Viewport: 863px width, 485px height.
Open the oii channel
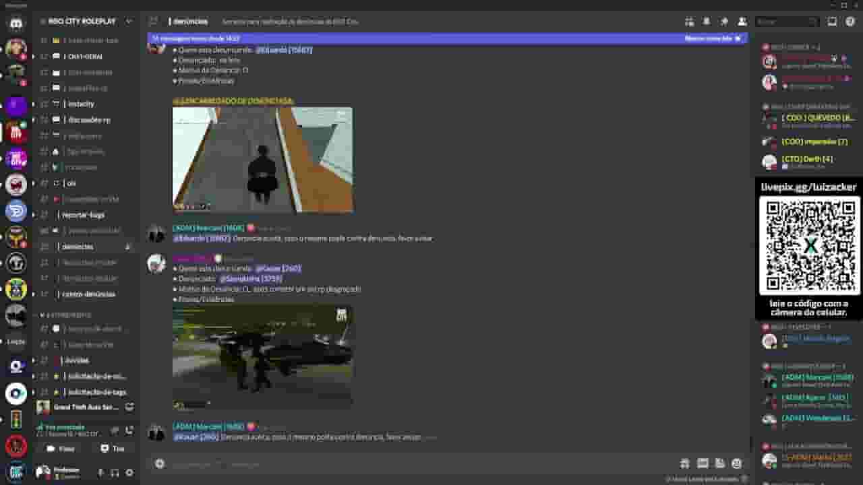[x=86, y=183]
